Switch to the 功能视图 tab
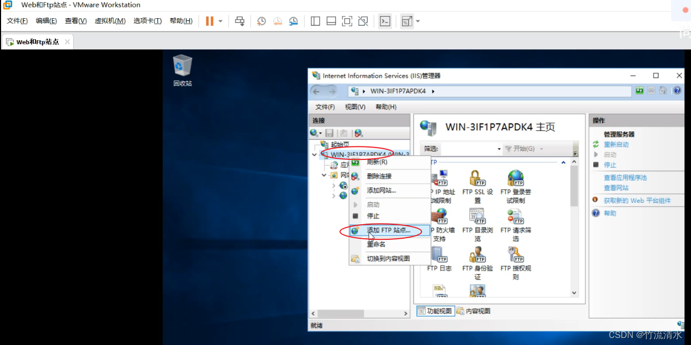The width and height of the screenshot is (691, 345). (435, 311)
